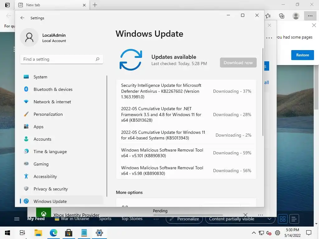This screenshot has height=239, width=319.
Task: Open muted volume tray icon
Action: pyautogui.click(x=269, y=233)
